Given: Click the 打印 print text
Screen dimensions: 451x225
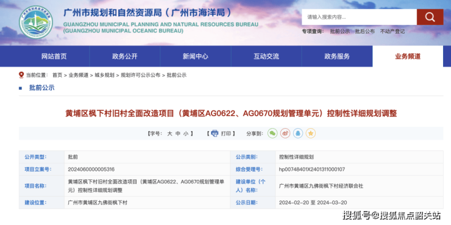Looking at the screenshot, I should 225,134.
